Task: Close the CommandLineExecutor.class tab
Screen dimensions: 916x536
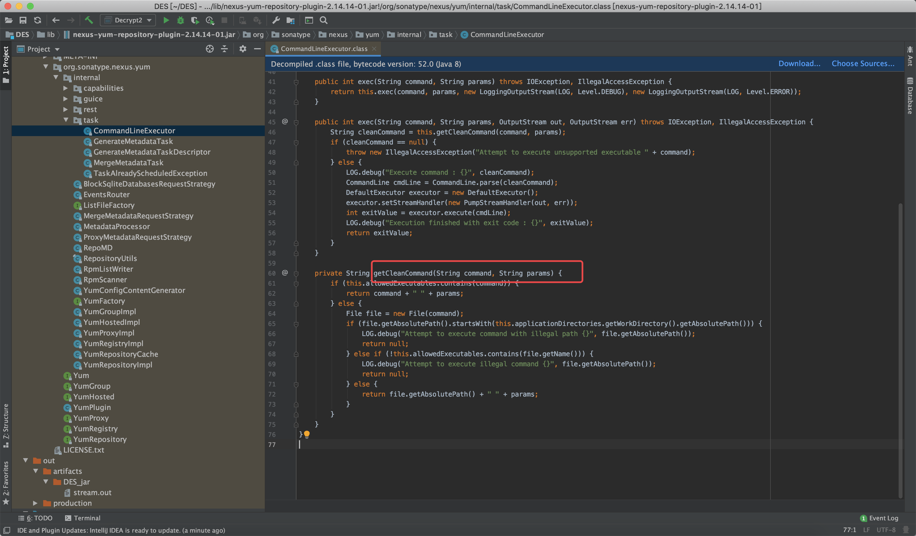Action: coord(374,49)
